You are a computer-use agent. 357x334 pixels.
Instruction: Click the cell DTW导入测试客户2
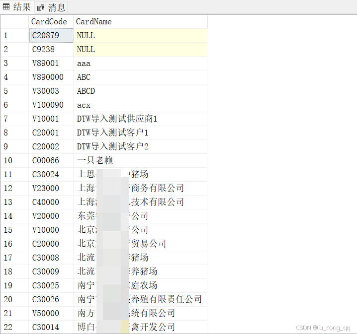[x=140, y=146]
